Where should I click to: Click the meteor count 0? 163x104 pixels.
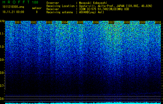click(37, 12)
